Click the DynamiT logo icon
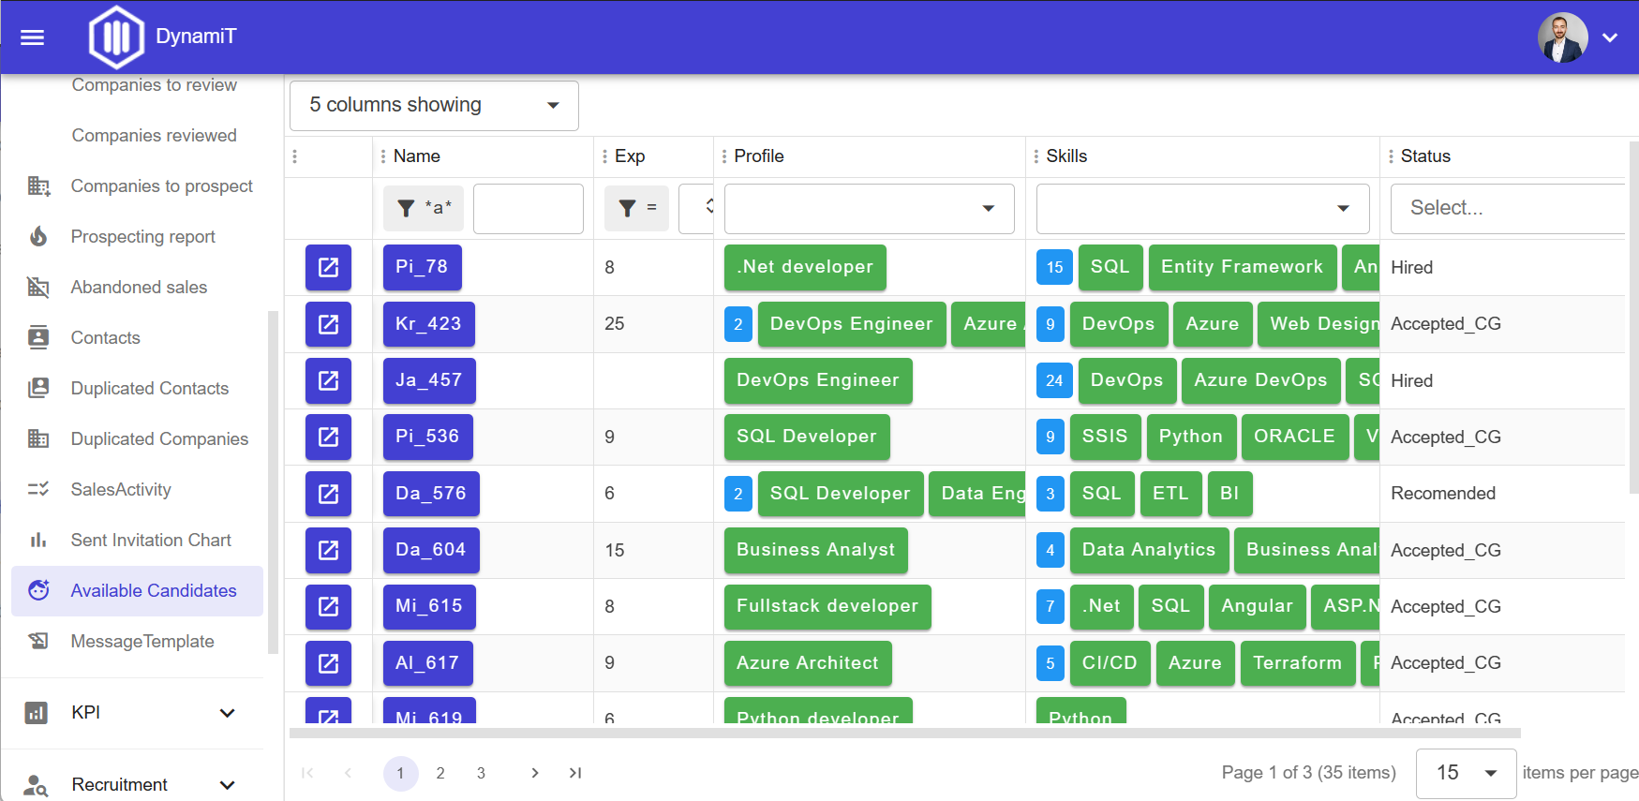Screen dimensions: 1639x801 point(116,37)
